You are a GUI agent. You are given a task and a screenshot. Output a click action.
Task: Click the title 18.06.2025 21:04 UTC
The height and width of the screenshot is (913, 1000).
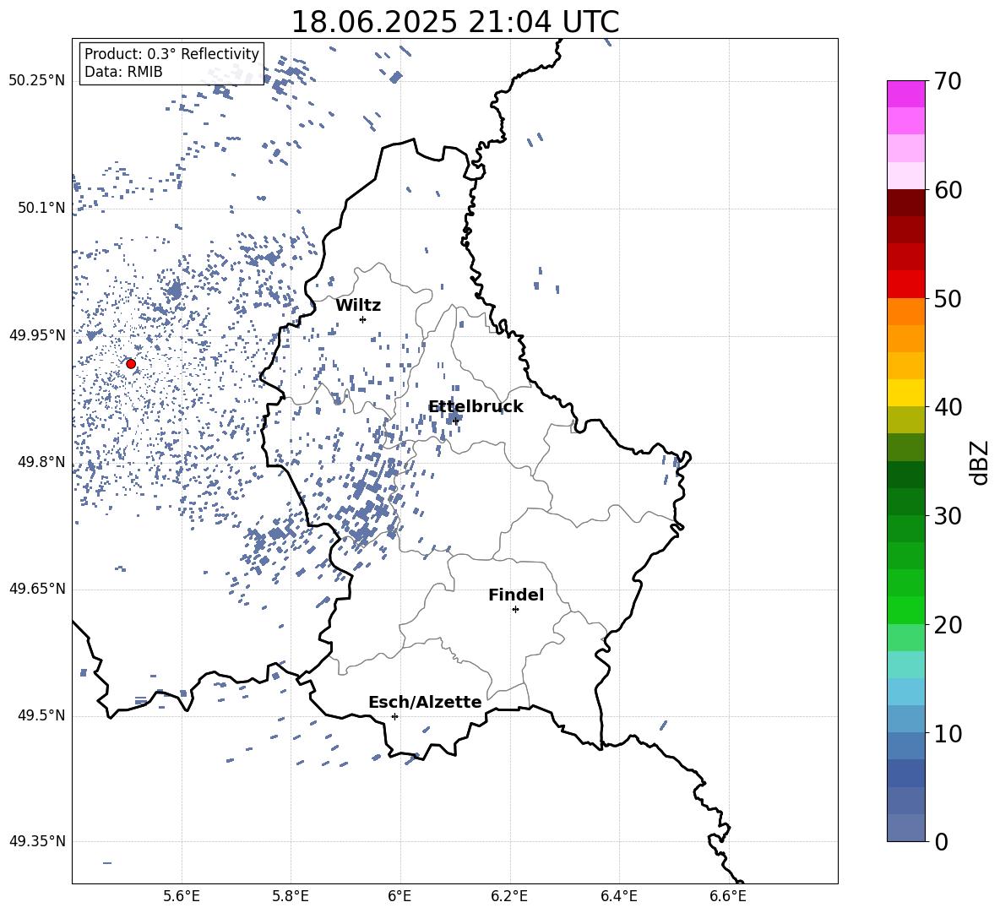point(455,22)
